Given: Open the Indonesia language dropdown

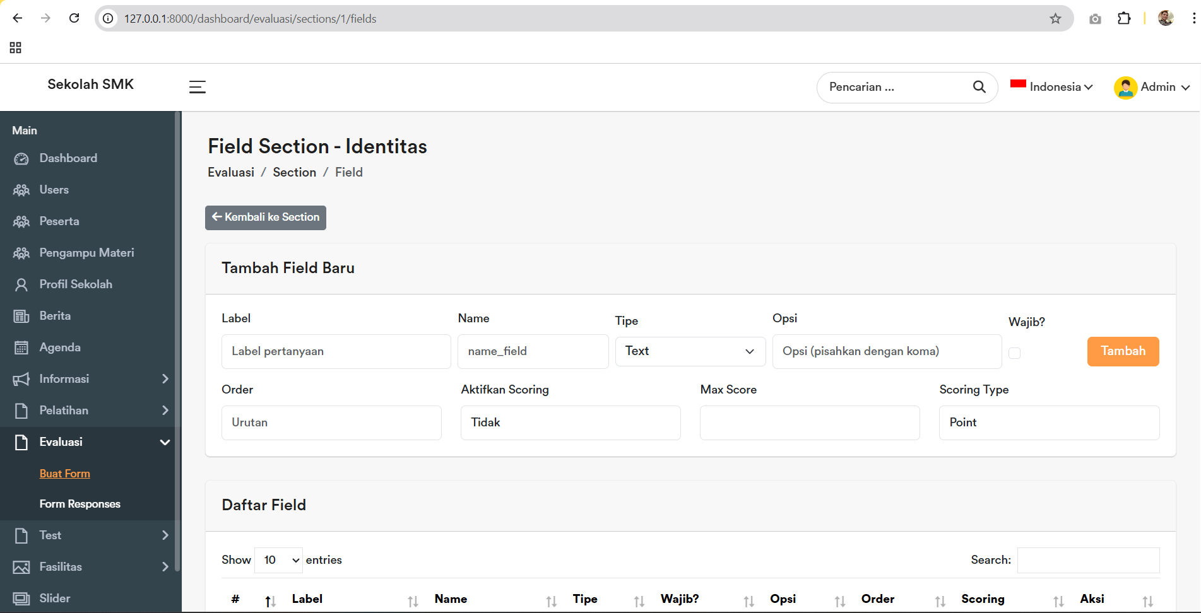Looking at the screenshot, I should 1052,87.
